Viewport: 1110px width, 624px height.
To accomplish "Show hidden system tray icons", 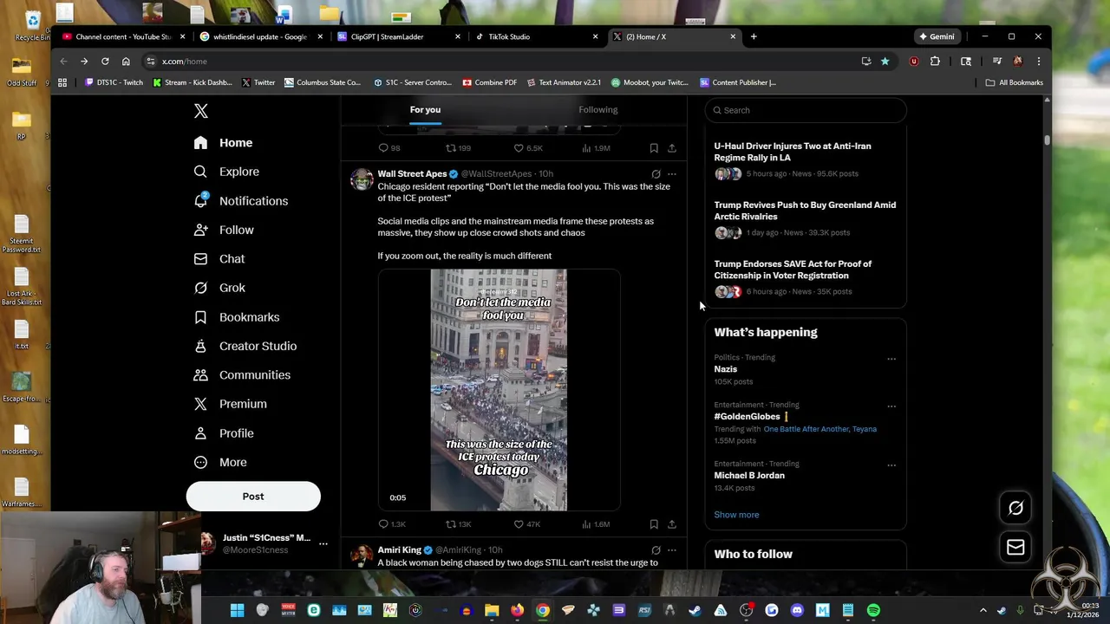I will (x=983, y=610).
